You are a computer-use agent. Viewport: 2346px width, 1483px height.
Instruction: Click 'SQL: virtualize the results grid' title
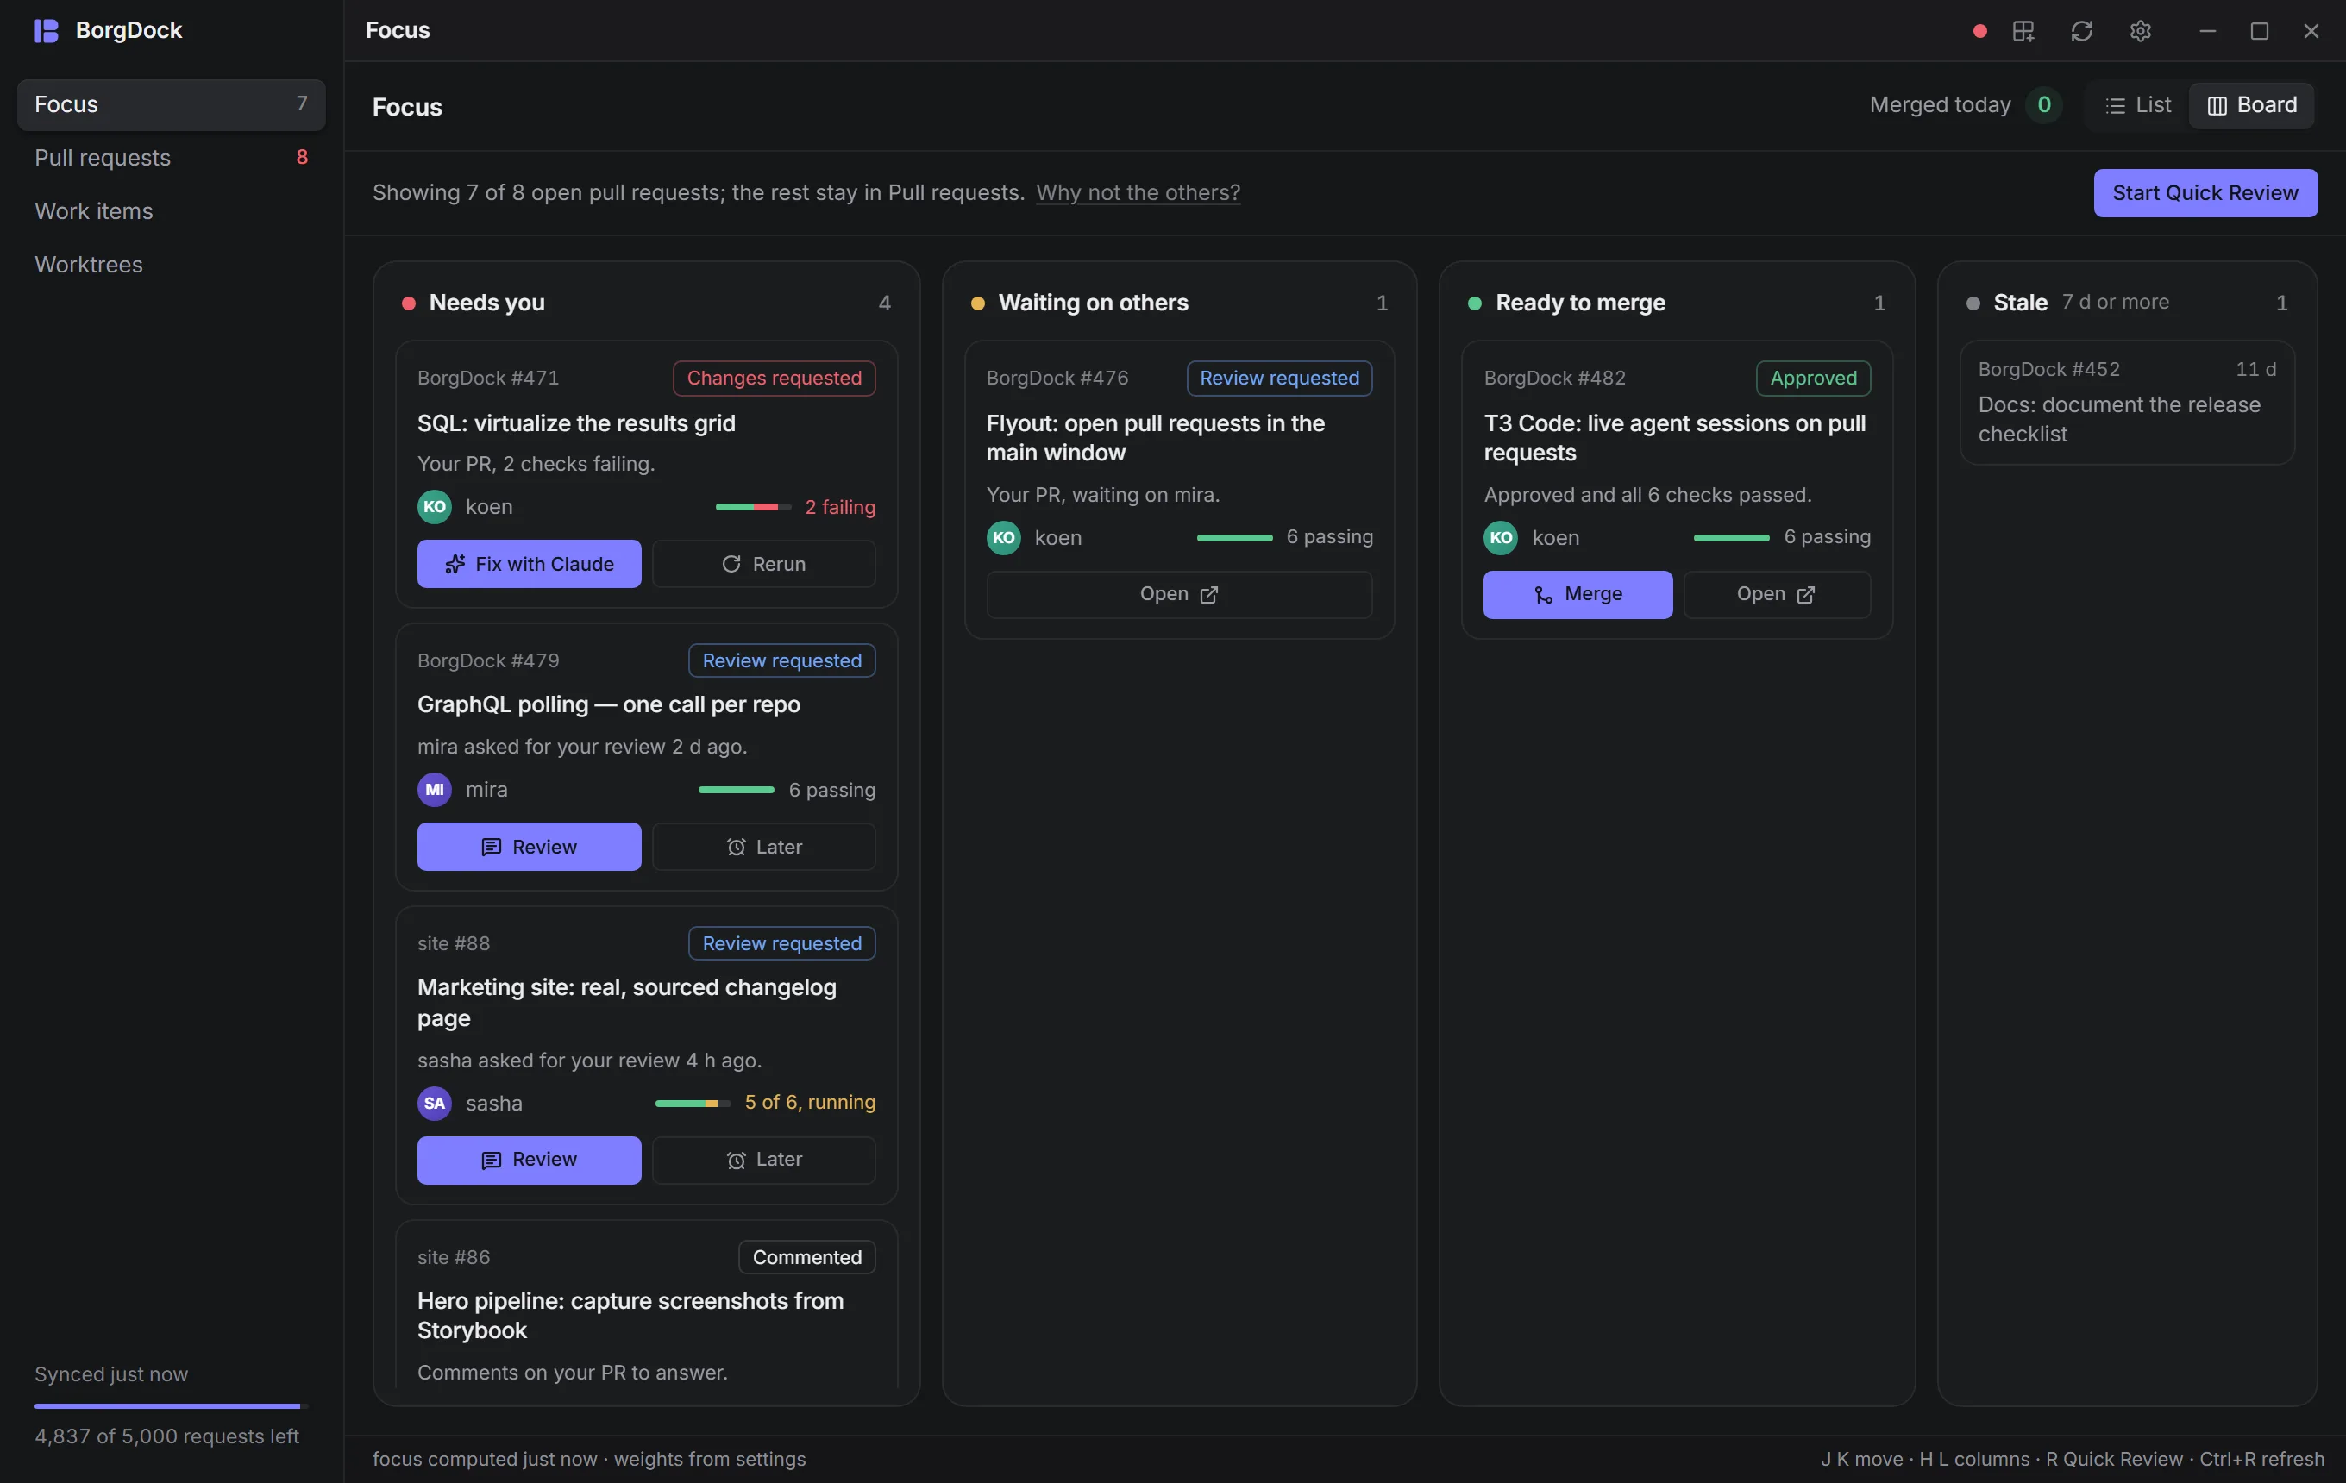coord(577,423)
